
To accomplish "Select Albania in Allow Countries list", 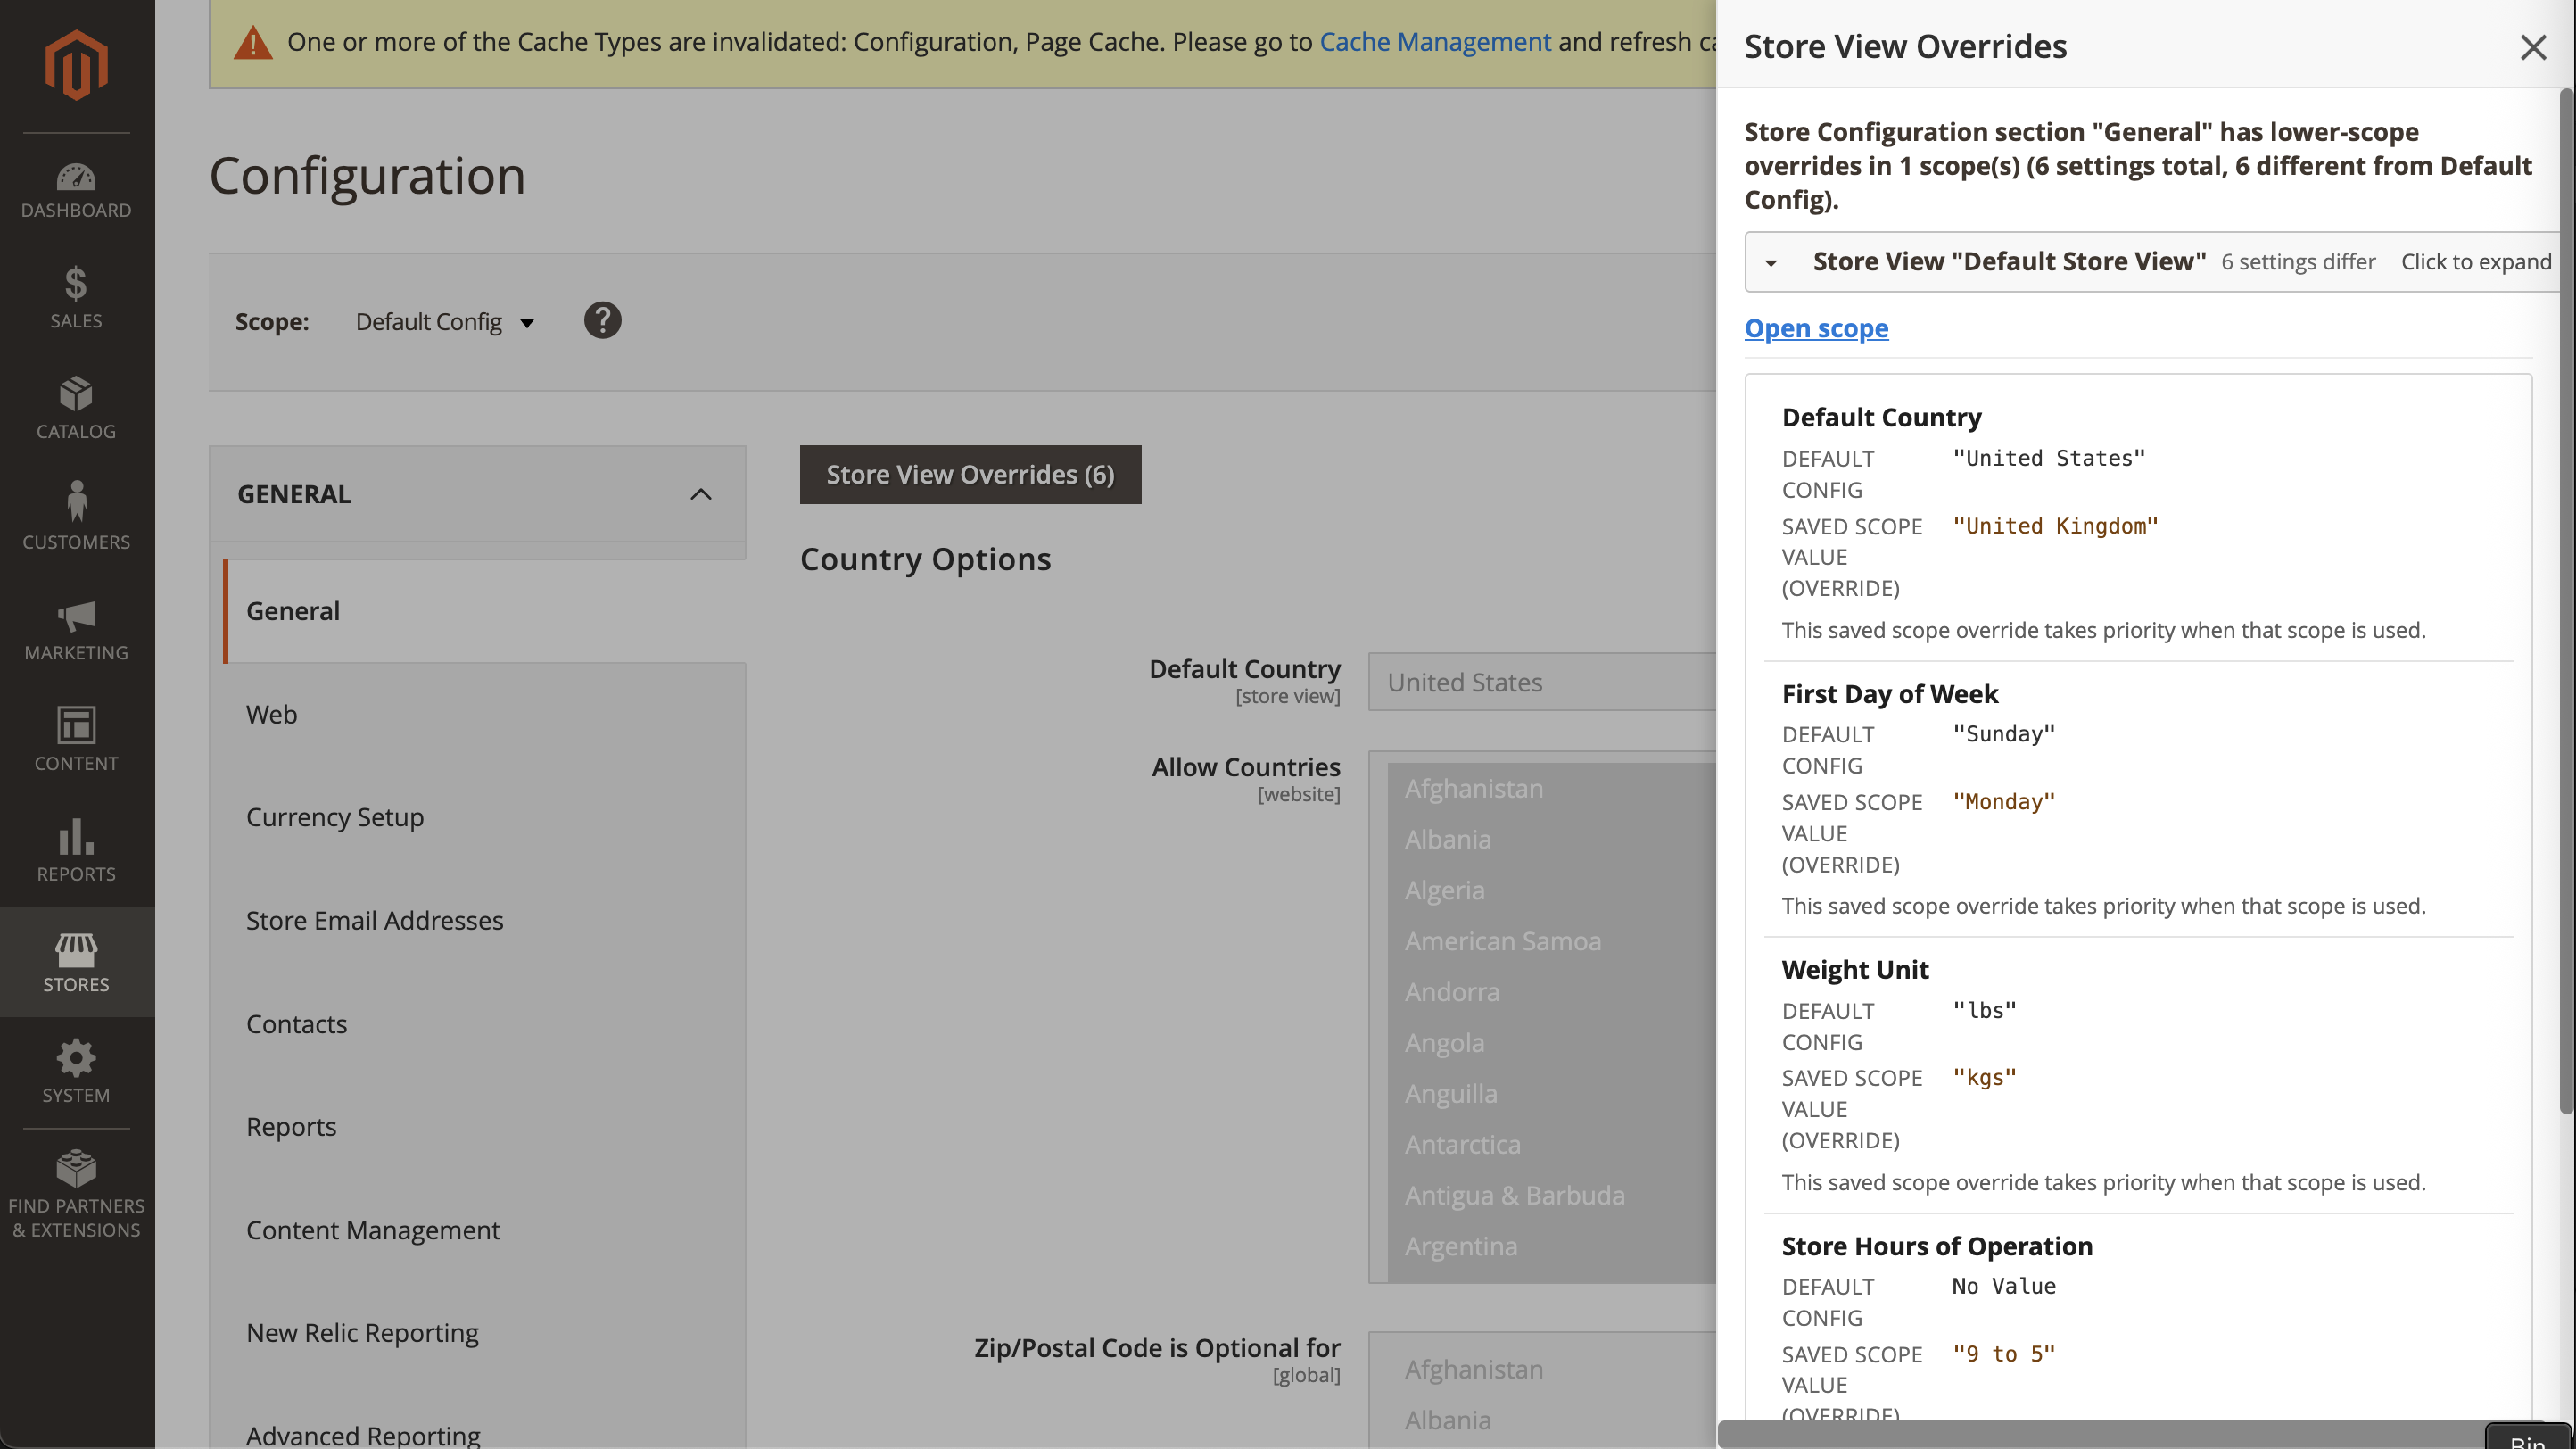I will [1551, 840].
